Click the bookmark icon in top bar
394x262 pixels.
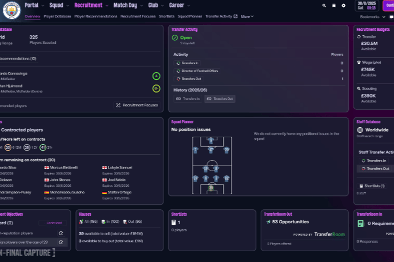pyautogui.click(x=334, y=5)
